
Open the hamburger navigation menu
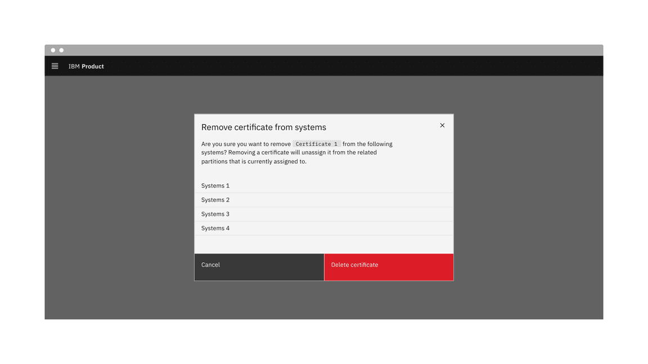(55, 66)
